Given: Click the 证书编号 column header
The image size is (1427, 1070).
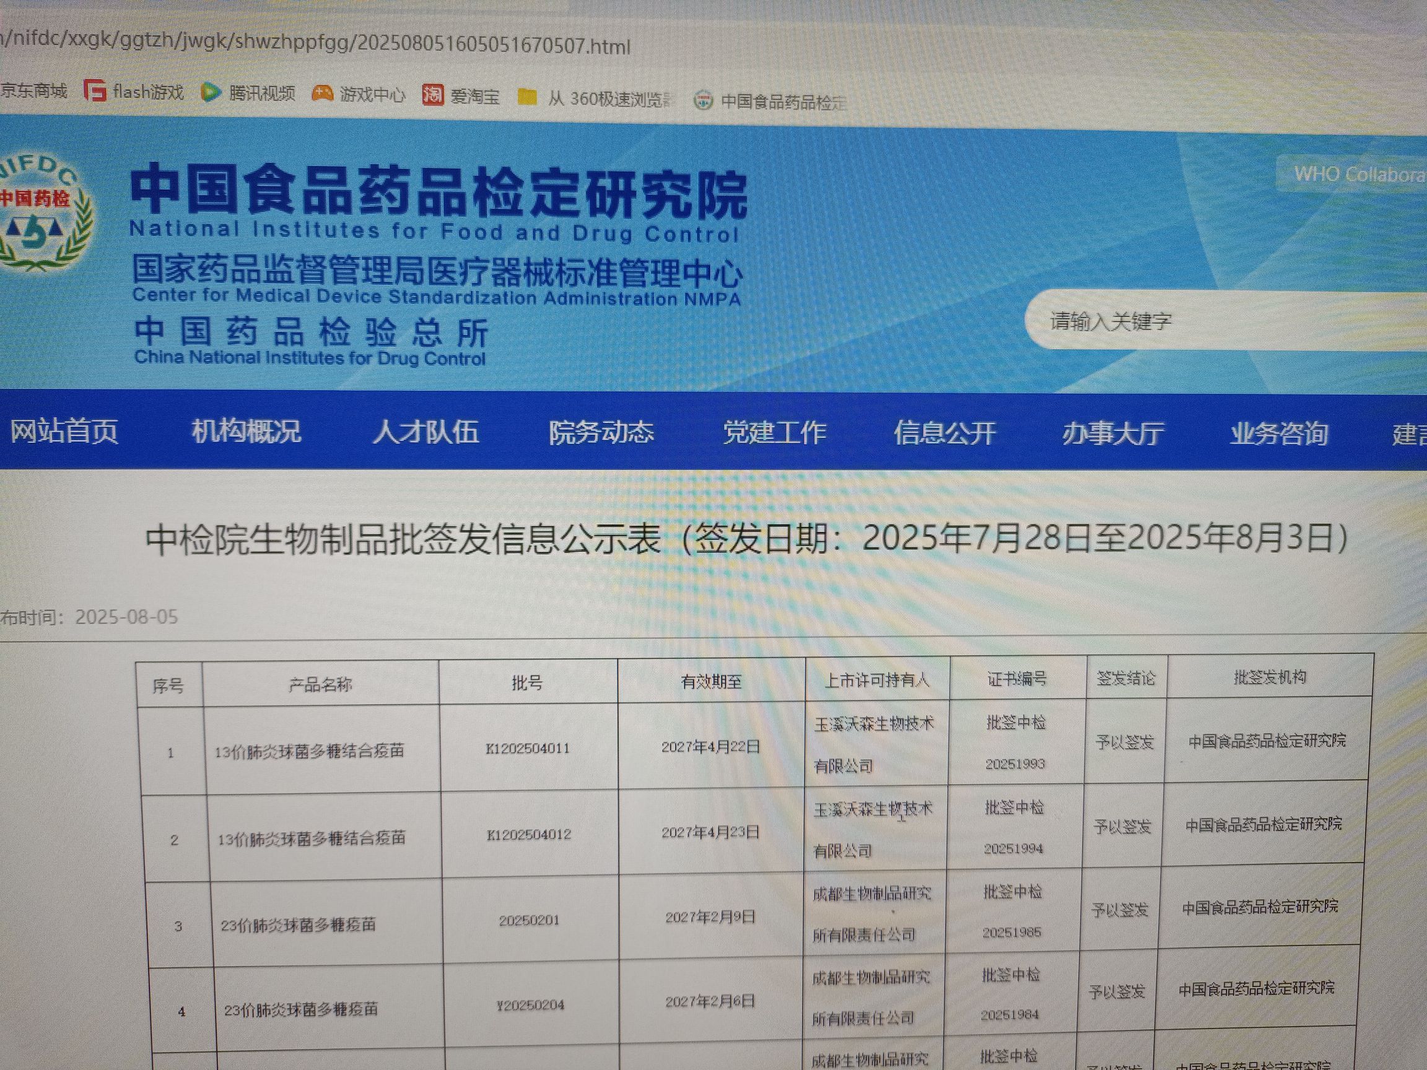Looking at the screenshot, I should pyautogui.click(x=1018, y=679).
